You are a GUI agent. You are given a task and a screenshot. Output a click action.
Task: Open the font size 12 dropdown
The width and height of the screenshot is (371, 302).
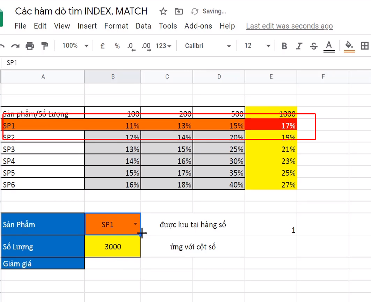[x=257, y=46]
